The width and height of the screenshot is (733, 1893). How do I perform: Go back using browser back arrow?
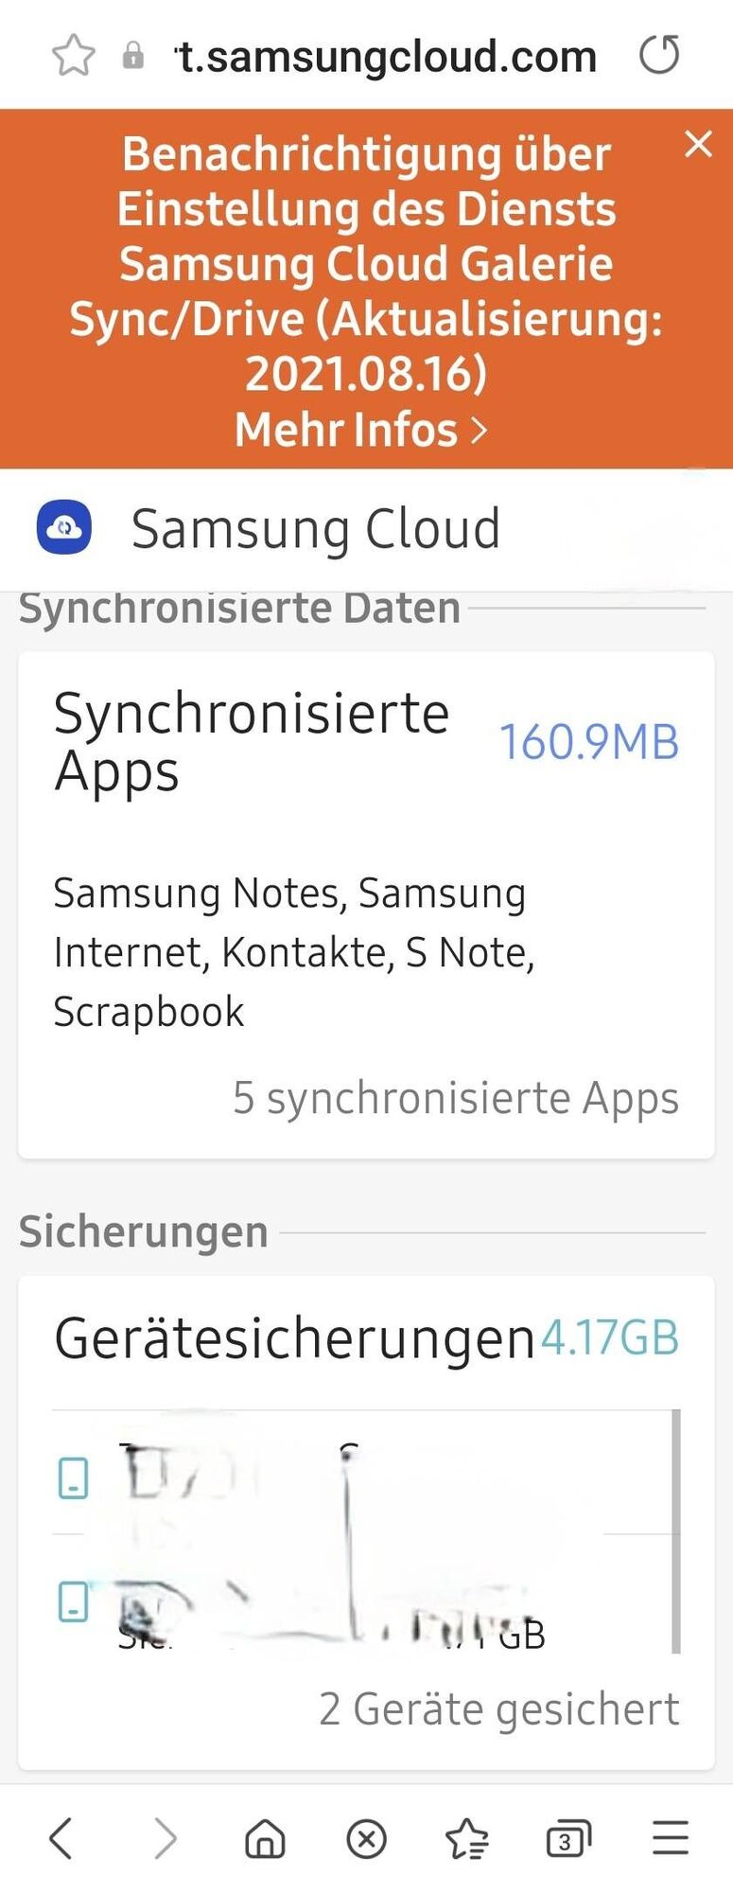[61, 1838]
